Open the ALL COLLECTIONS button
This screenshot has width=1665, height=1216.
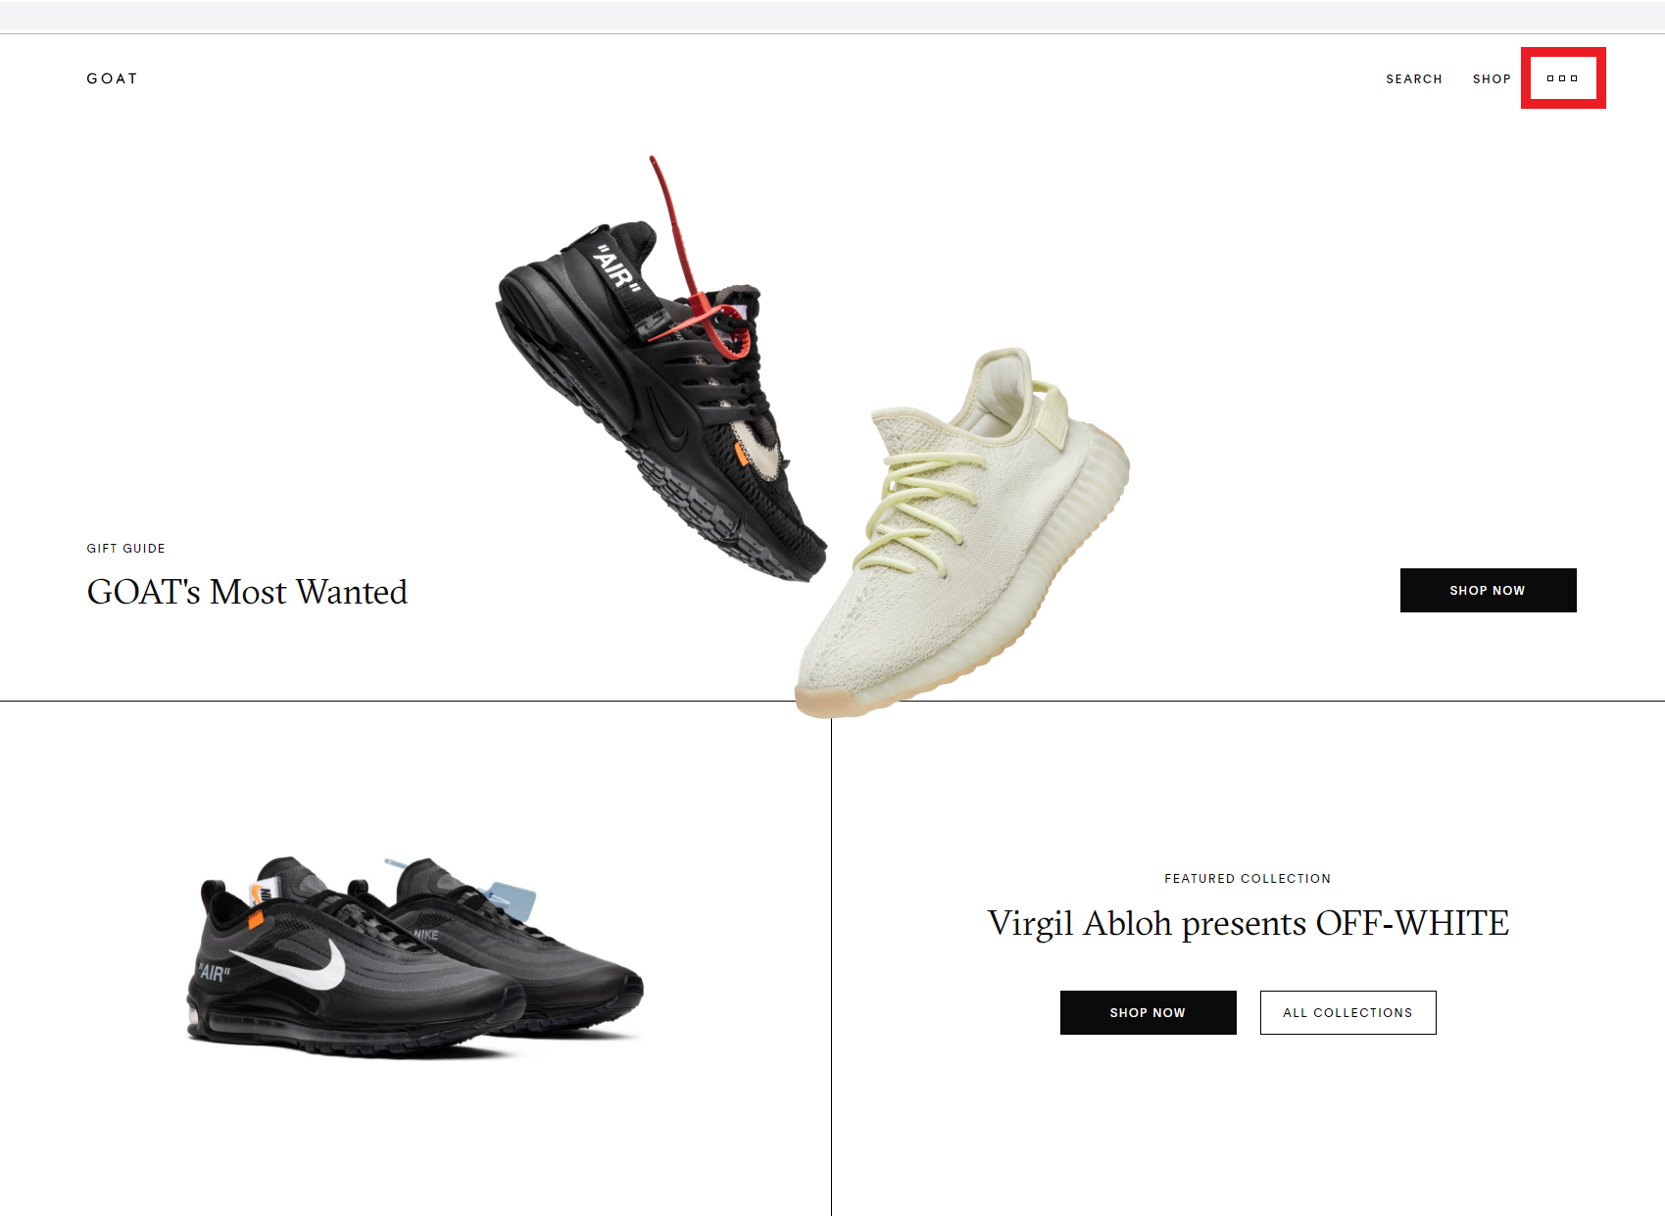(x=1347, y=1012)
